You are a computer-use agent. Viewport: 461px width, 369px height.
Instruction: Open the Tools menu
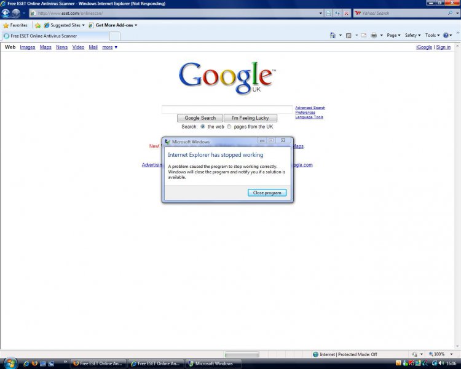click(432, 35)
